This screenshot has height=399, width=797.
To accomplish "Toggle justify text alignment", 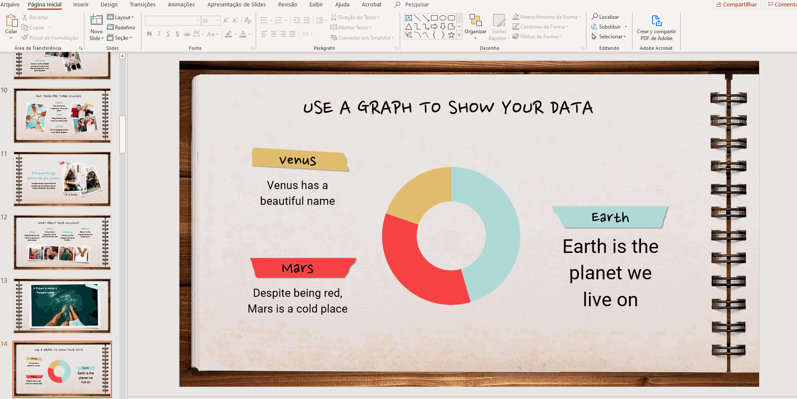I will [x=292, y=34].
